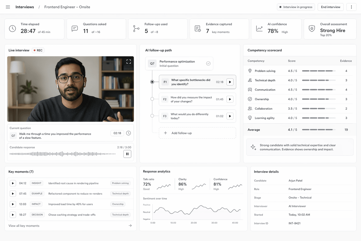Click the Technical depth tag on 18:27 moment
Screen dimensions: 361x241
point(120,215)
